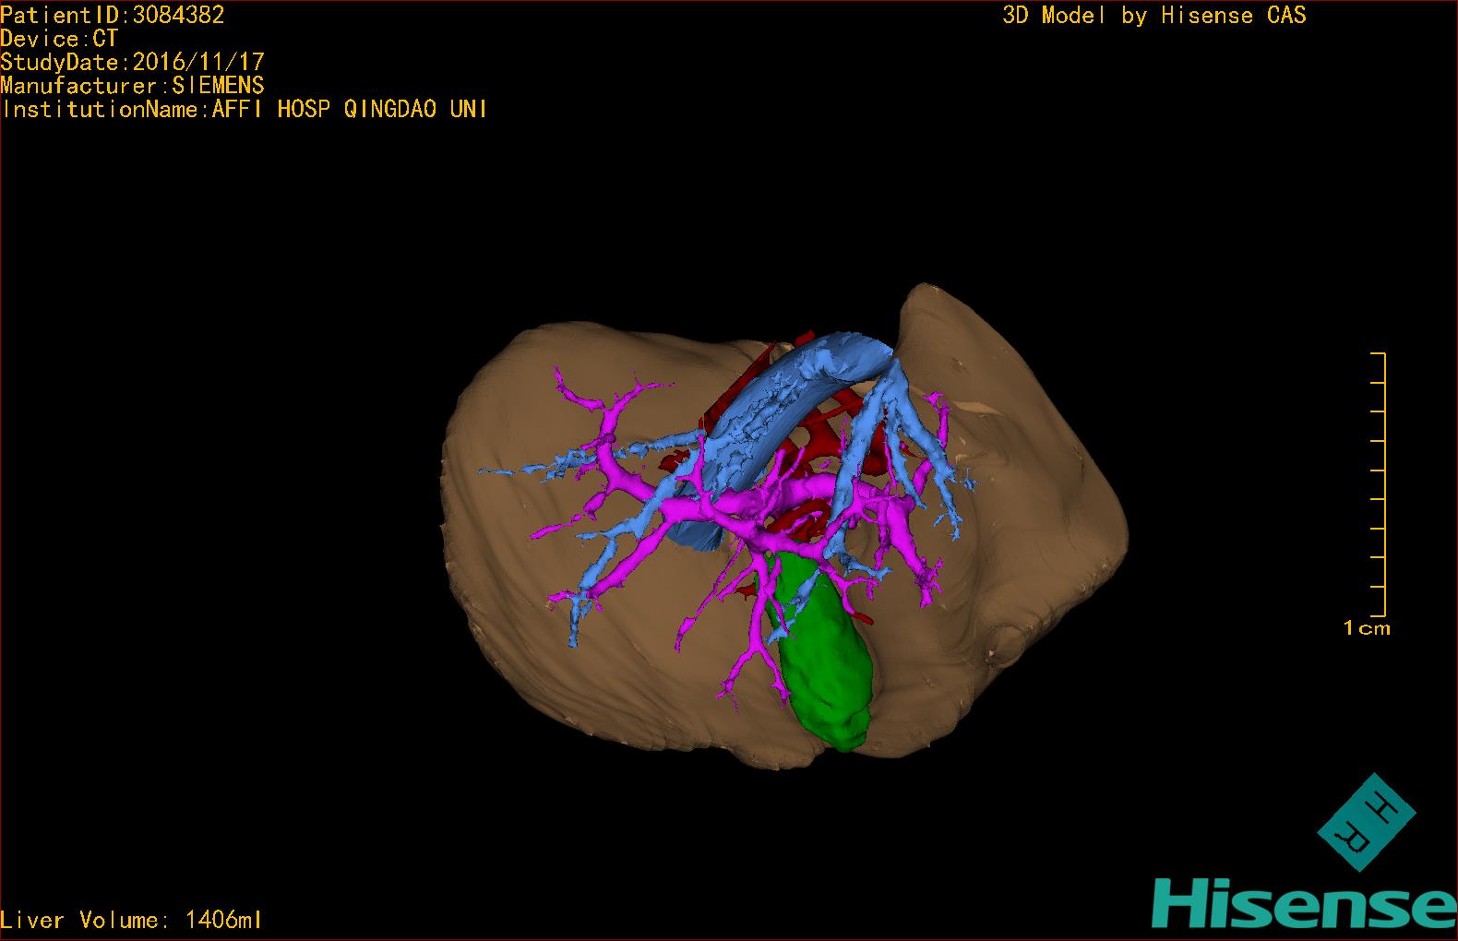Click the 1cm scale label
Image resolution: width=1458 pixels, height=941 pixels.
[x=1367, y=628]
